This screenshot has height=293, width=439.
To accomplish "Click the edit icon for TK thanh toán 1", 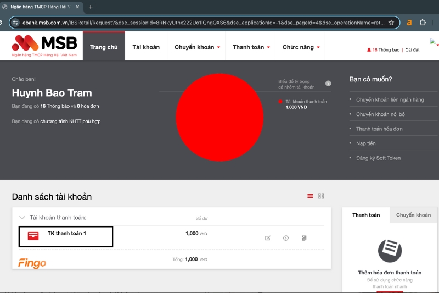I will 268,238.
